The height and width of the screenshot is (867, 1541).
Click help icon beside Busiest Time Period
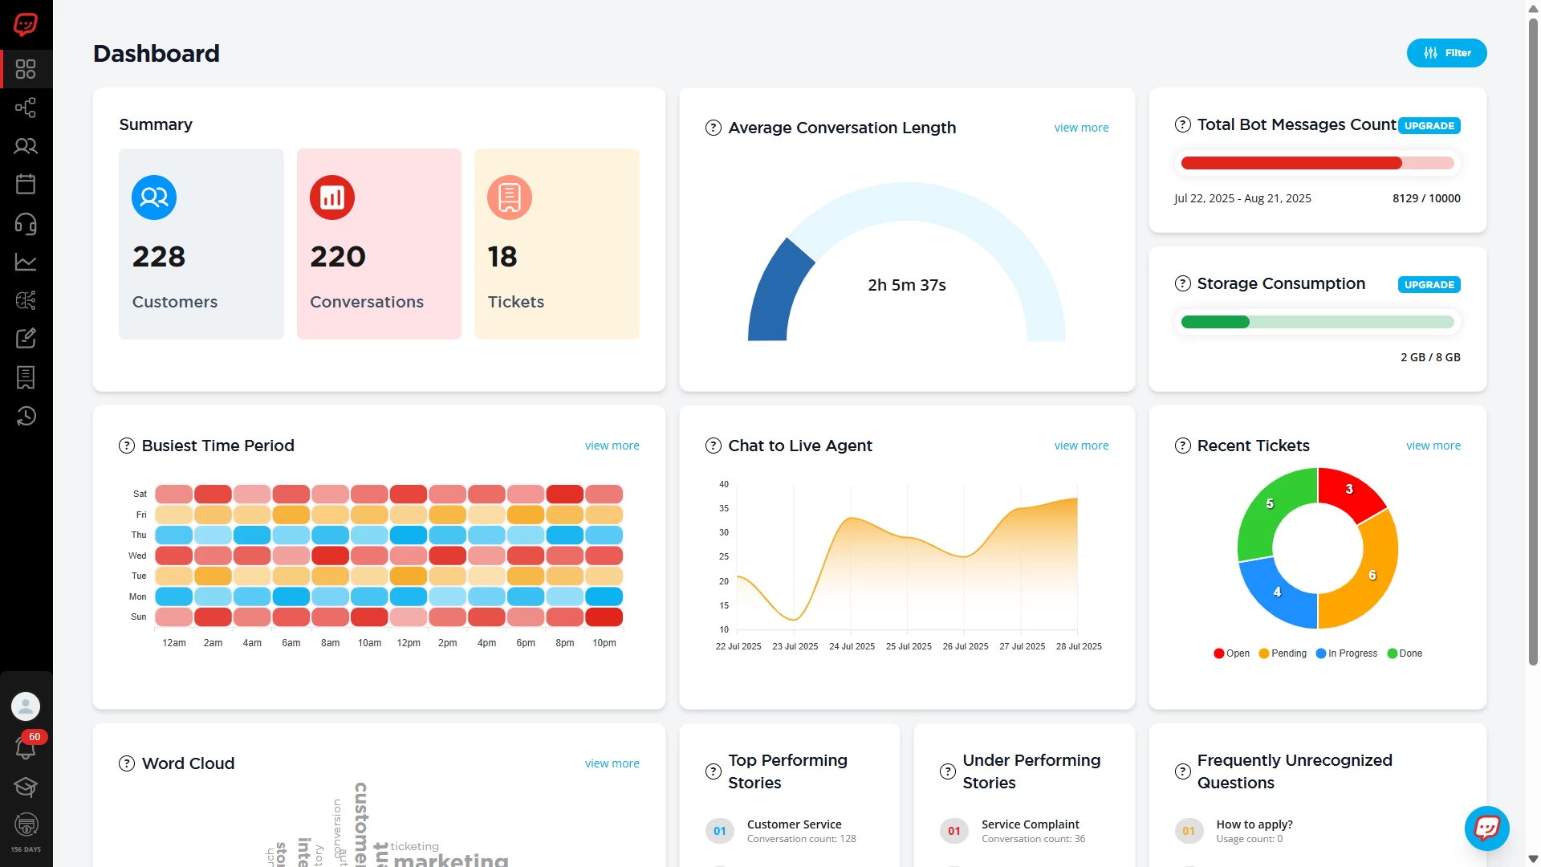(x=127, y=446)
